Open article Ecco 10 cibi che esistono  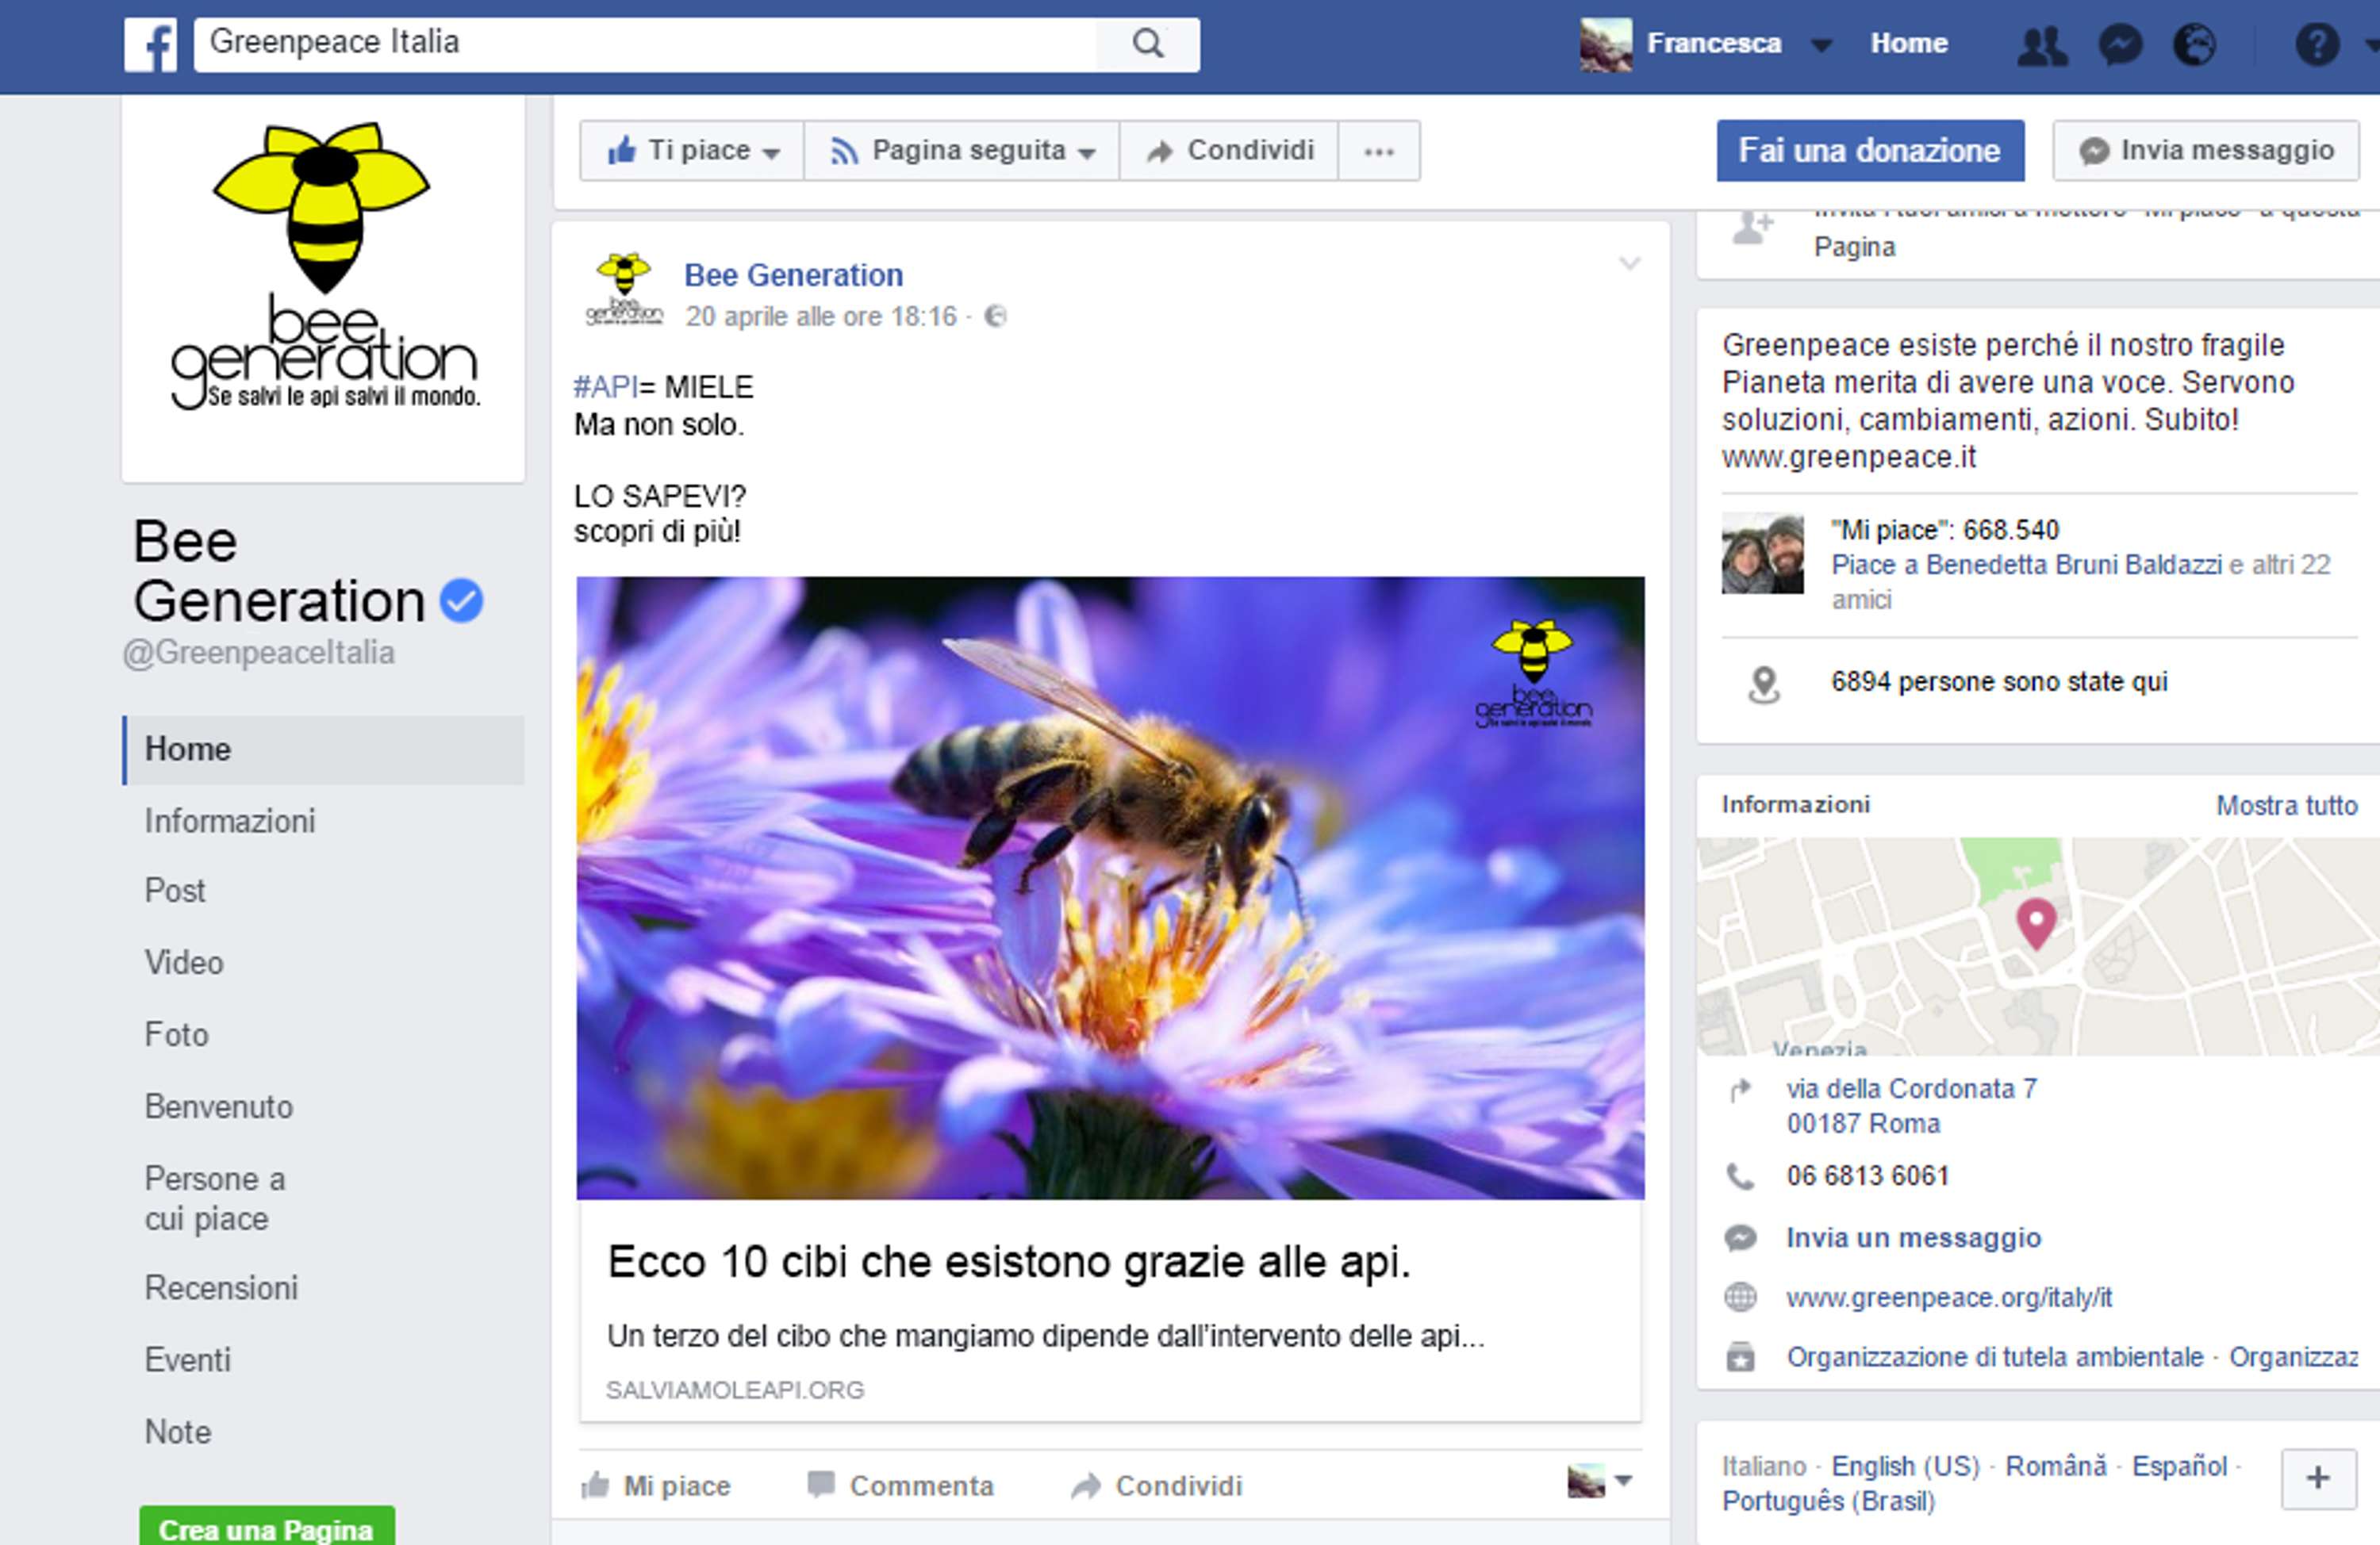(x=1009, y=1262)
